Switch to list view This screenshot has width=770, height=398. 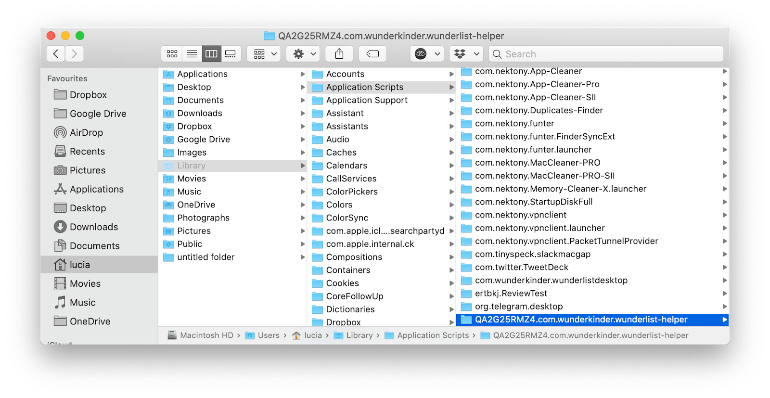coord(192,54)
